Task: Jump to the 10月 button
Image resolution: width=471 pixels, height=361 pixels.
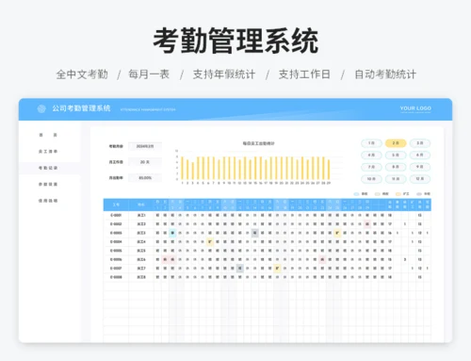Action: point(371,179)
